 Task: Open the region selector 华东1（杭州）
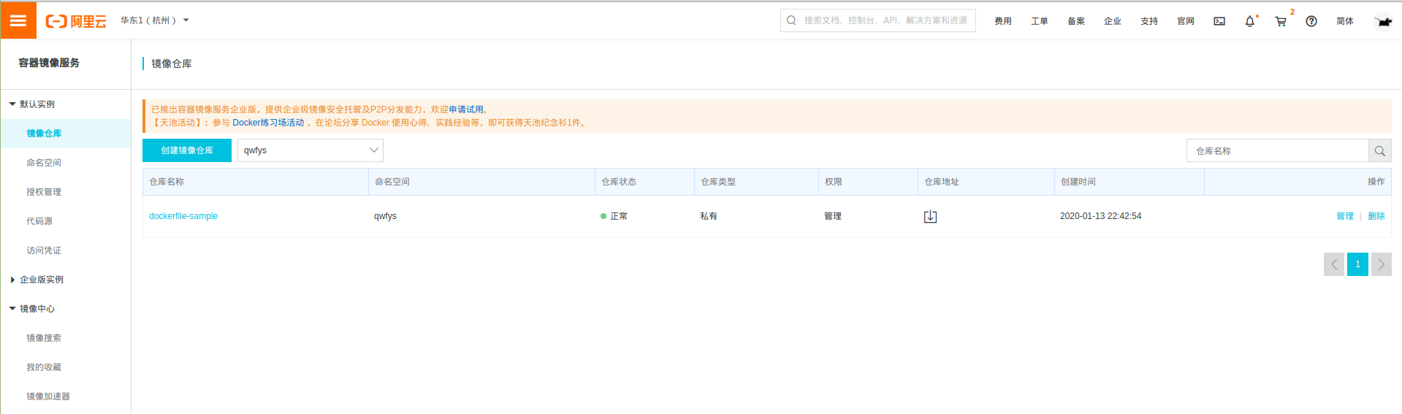click(x=155, y=20)
